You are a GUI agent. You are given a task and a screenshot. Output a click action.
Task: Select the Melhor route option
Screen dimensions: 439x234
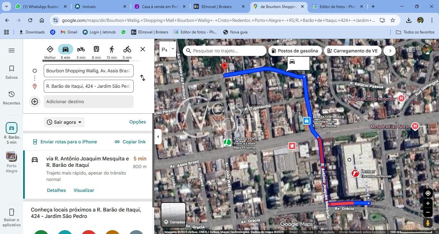[x=50, y=49]
